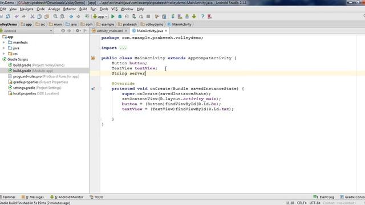This screenshot has width=365, height=205.
Task: Click Scroll from Source target icon
Action: click(63, 31)
